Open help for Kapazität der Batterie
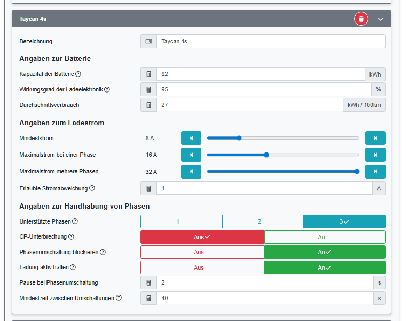Image resolution: width=409 pixels, height=321 pixels. pyautogui.click(x=78, y=74)
